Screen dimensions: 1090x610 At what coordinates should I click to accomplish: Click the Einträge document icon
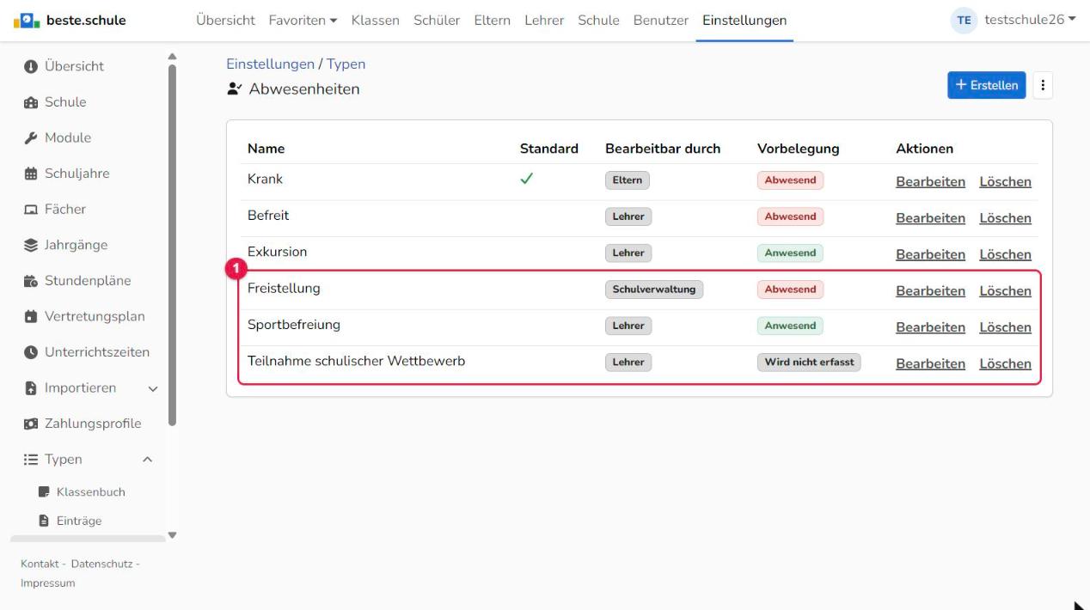coord(44,521)
